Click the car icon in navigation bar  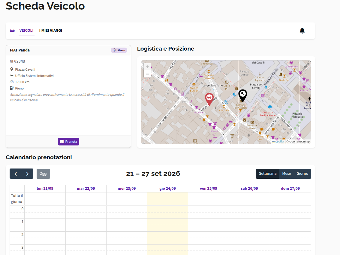pyautogui.click(x=12, y=31)
